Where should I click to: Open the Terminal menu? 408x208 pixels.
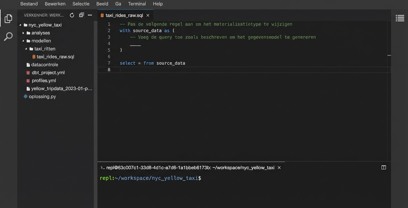tap(137, 4)
